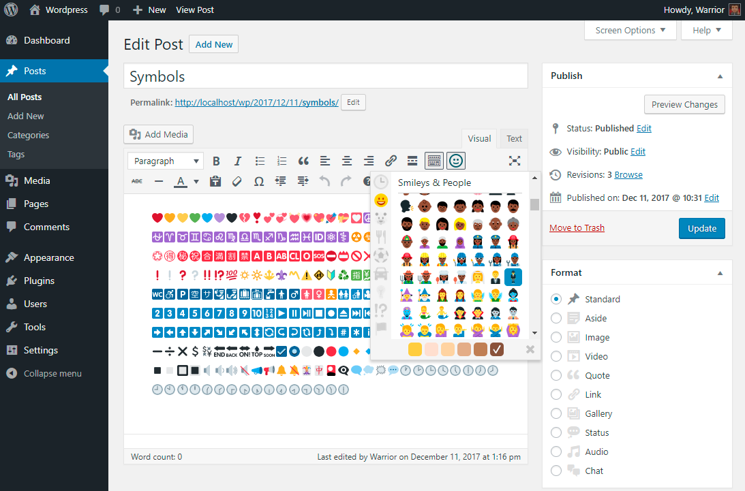
Task: Open Plugins in the admin sidebar
Action: pos(39,281)
